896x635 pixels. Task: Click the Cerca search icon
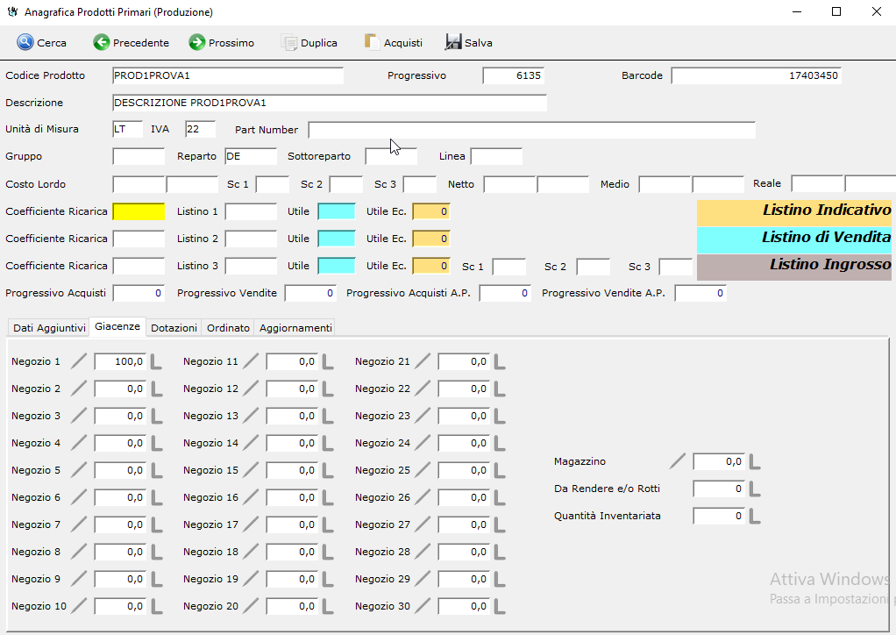point(25,42)
